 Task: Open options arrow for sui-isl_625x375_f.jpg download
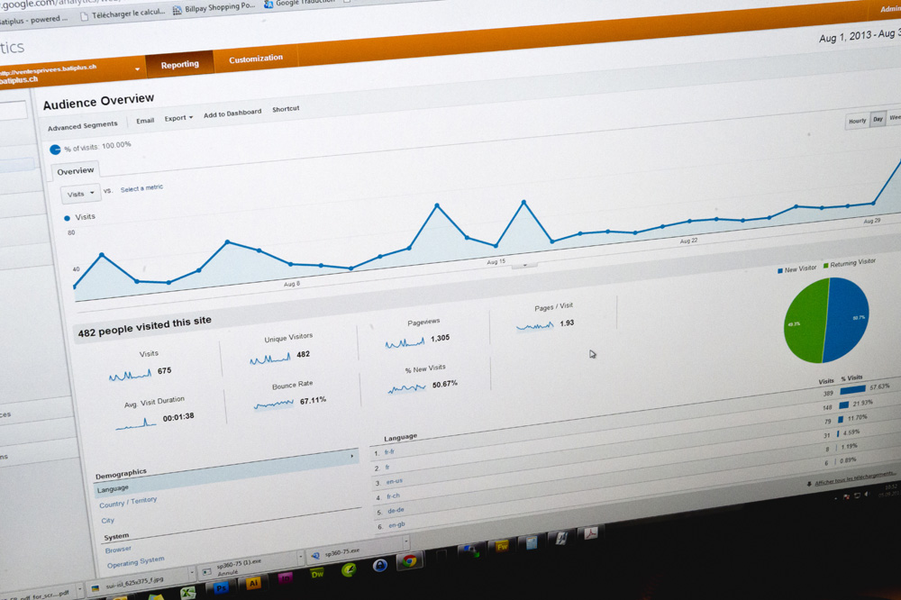point(192,572)
